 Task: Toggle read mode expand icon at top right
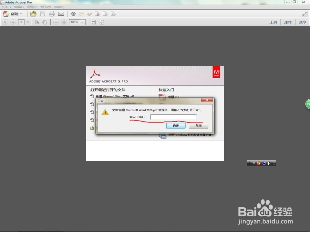pyautogui.click(x=305, y=14)
